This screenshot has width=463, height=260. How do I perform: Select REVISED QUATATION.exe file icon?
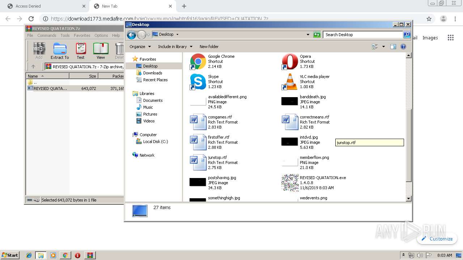point(290,183)
